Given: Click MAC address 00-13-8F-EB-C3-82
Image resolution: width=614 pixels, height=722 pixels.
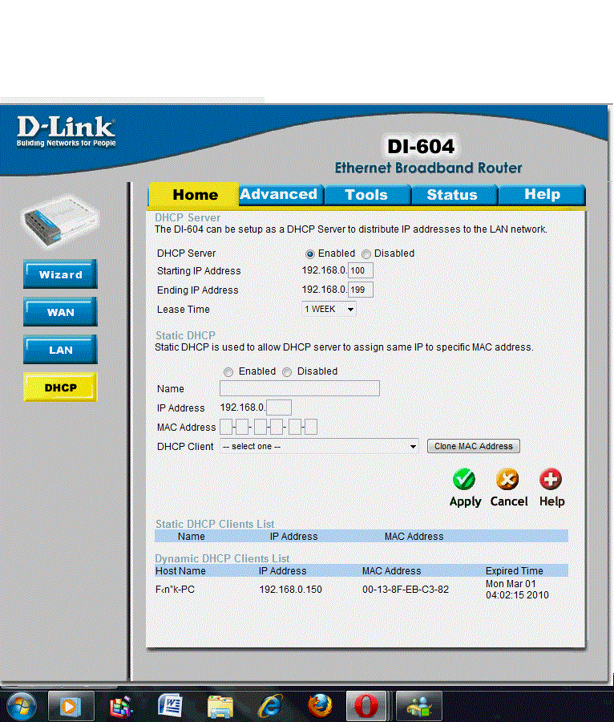Looking at the screenshot, I should 406,590.
